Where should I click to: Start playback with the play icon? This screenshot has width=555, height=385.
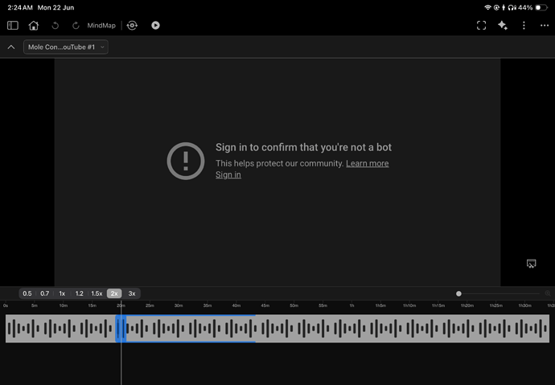tap(155, 26)
